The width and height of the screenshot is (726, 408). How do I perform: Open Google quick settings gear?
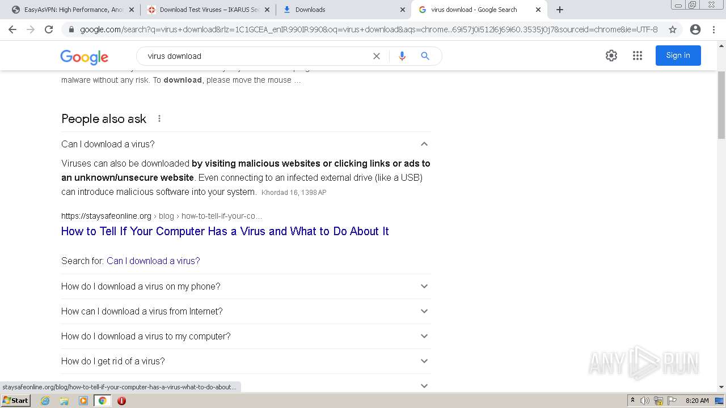[x=611, y=56]
